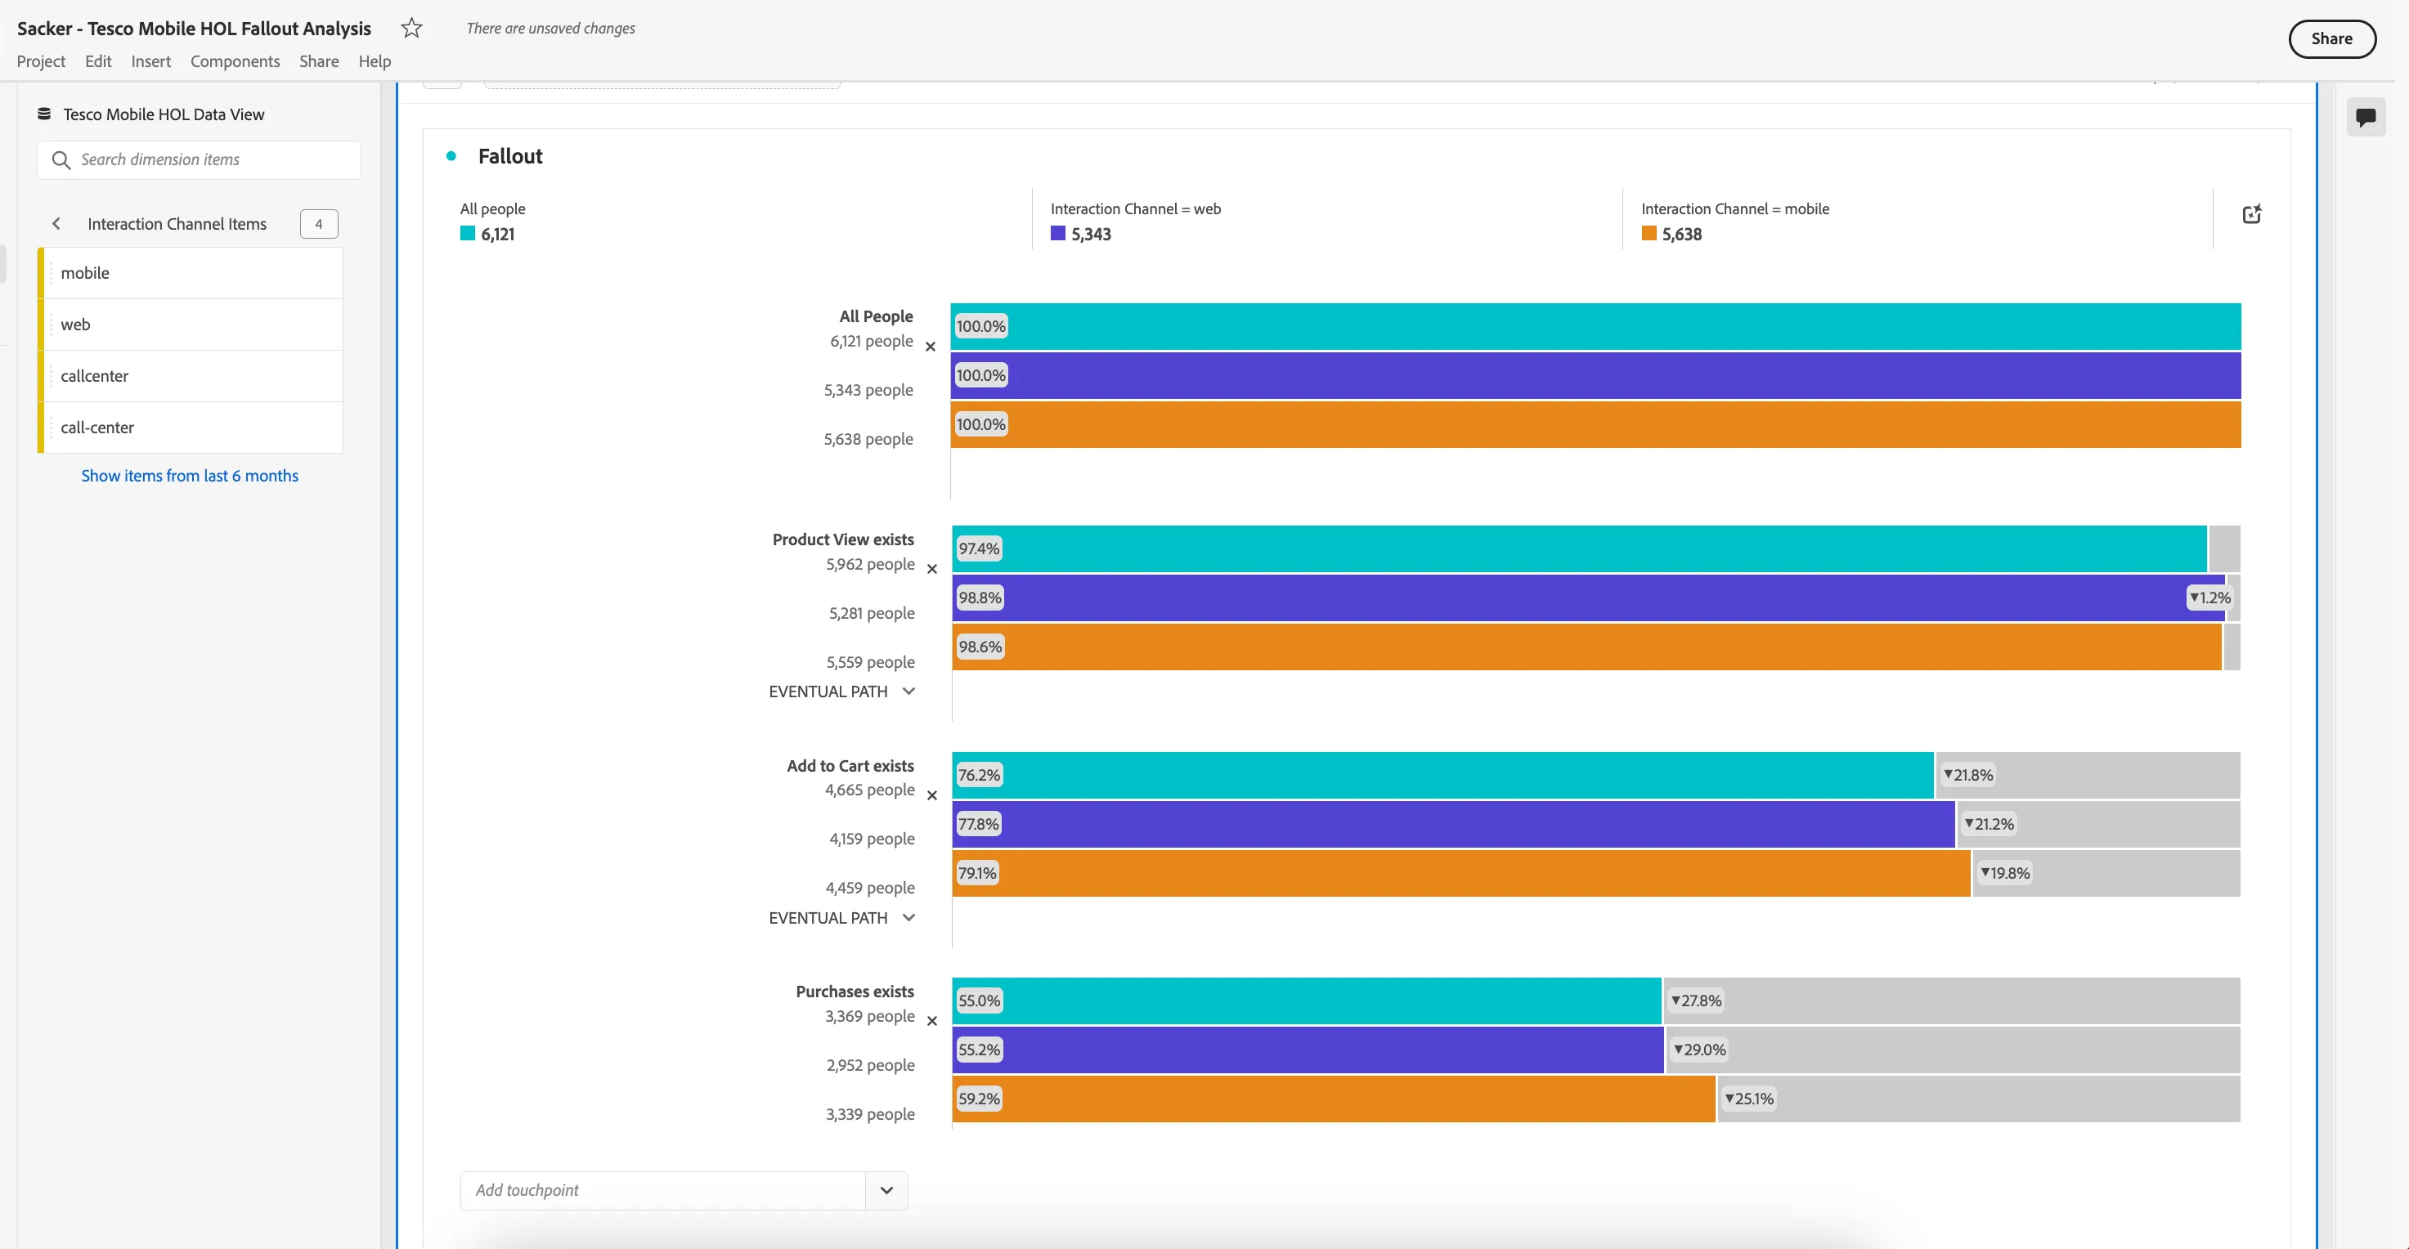Open the Edit menu
This screenshot has width=2409, height=1249.
pos(98,60)
